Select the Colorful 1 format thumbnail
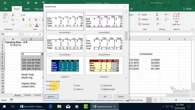This screenshot has height=110, width=195. [x=65, y=66]
